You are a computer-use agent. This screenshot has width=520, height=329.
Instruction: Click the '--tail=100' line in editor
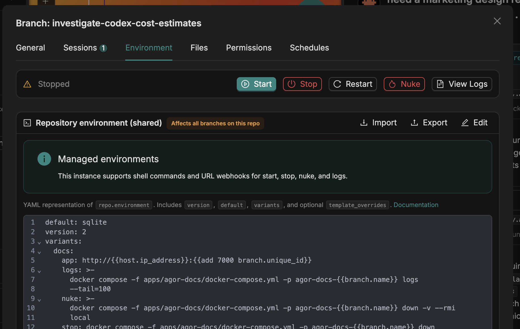tap(90, 289)
